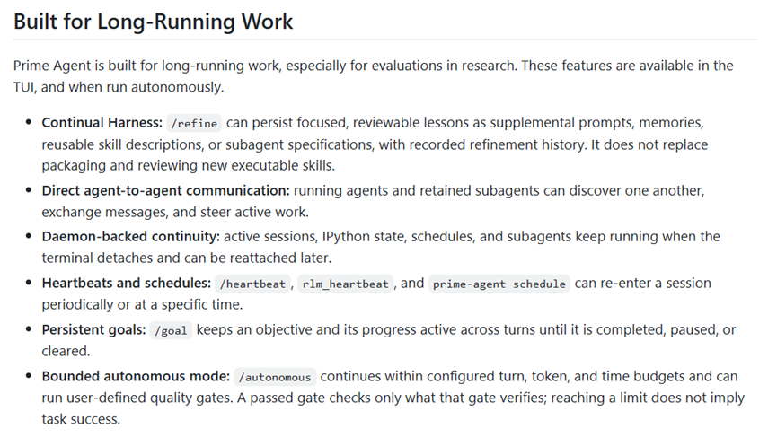Screen dimensions: 777x446
Task: Click the text packaging and reviewing
Action: pyautogui.click(x=120, y=166)
